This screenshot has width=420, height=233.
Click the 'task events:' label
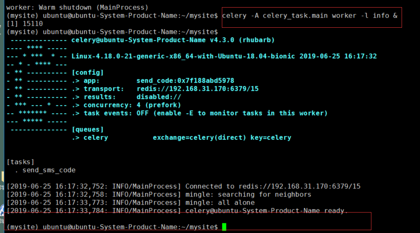pyautogui.click(x=108, y=113)
